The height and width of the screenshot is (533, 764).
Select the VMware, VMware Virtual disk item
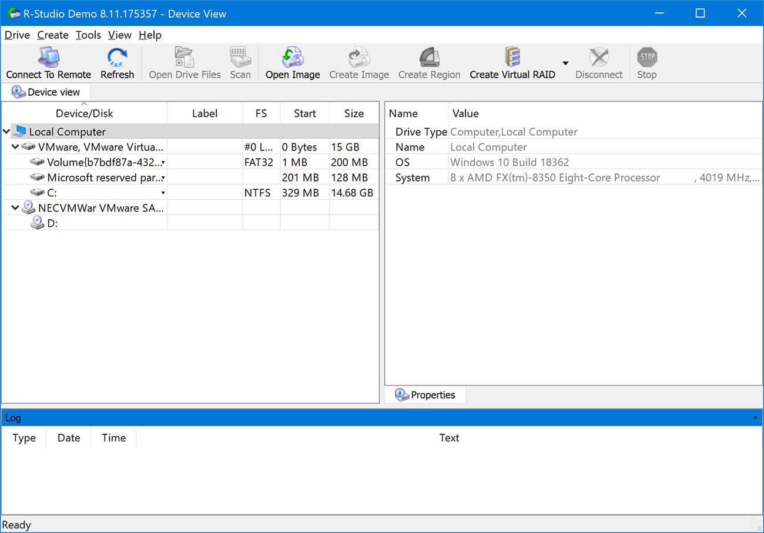click(101, 147)
